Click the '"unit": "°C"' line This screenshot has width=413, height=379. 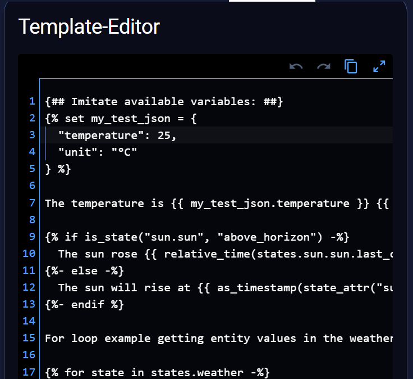tap(98, 152)
